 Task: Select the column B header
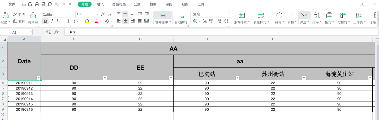(x=74, y=39)
